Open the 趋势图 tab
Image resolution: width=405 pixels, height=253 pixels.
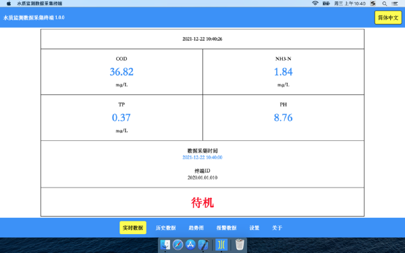tap(196, 228)
